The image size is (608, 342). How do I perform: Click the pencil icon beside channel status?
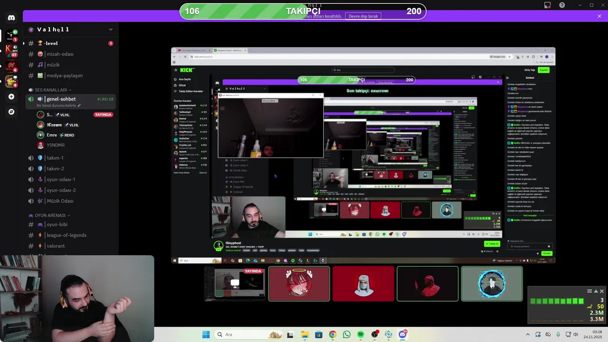click(79, 105)
